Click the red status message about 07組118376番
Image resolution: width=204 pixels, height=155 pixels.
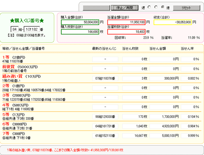(x=65, y=150)
